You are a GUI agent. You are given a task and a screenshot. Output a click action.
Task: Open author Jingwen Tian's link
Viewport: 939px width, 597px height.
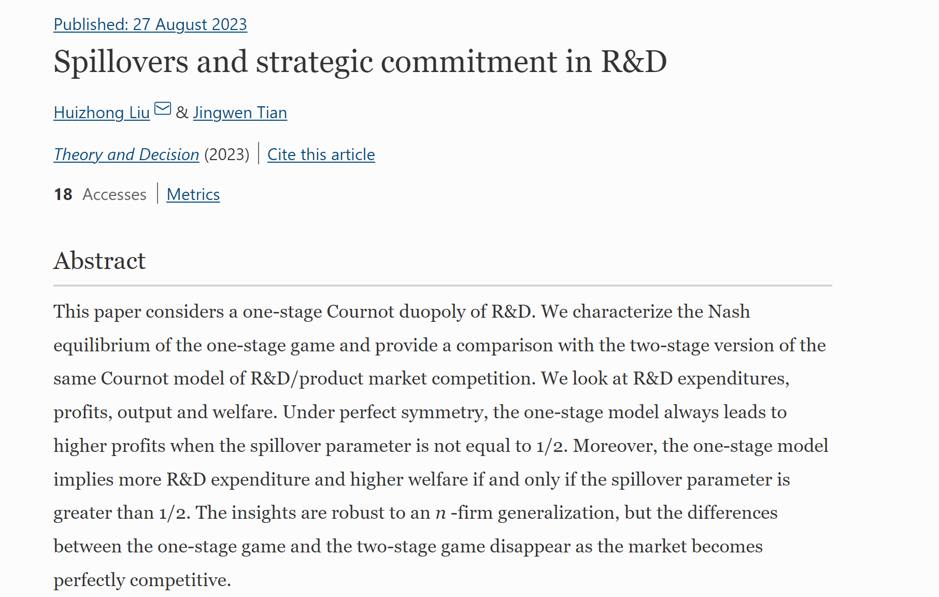[x=240, y=112]
